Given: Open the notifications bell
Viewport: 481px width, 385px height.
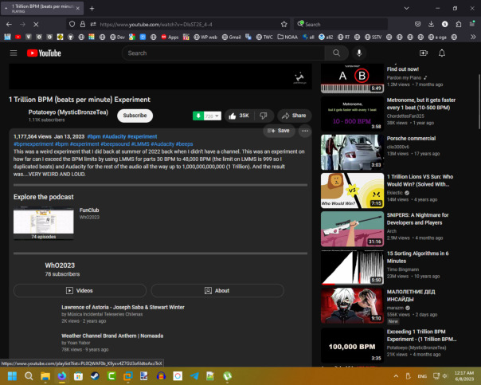Looking at the screenshot, I should (x=442, y=53).
